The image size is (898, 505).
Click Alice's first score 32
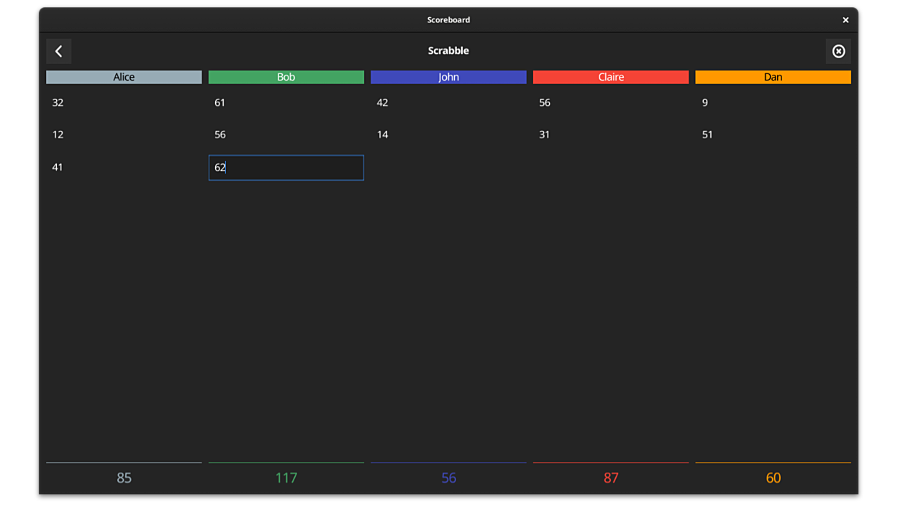tap(58, 103)
